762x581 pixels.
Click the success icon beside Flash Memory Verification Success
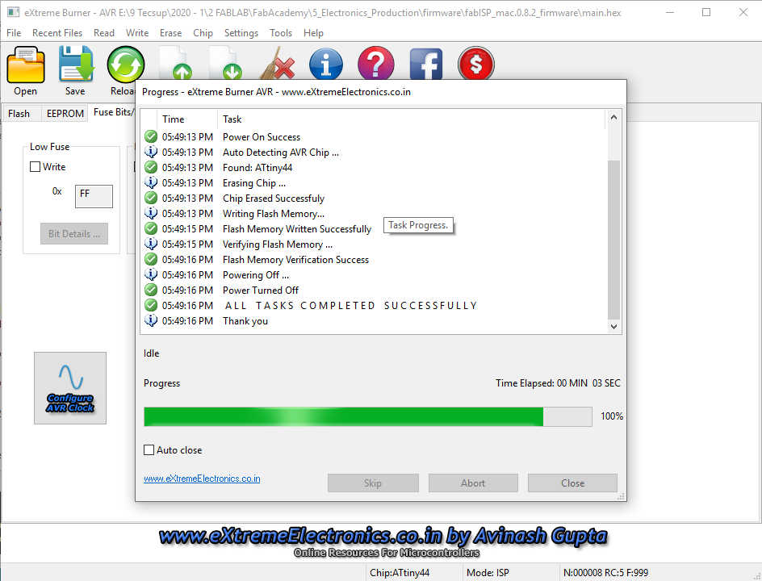click(x=151, y=259)
